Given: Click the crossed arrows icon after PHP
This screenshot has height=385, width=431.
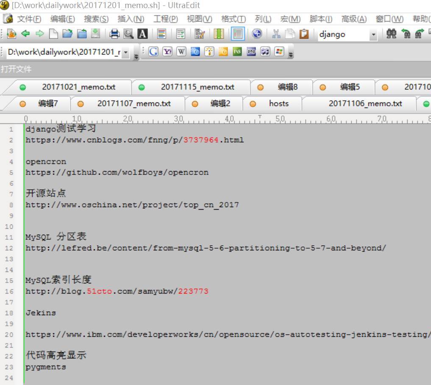Looking at the screenshot, I should click(265, 51).
